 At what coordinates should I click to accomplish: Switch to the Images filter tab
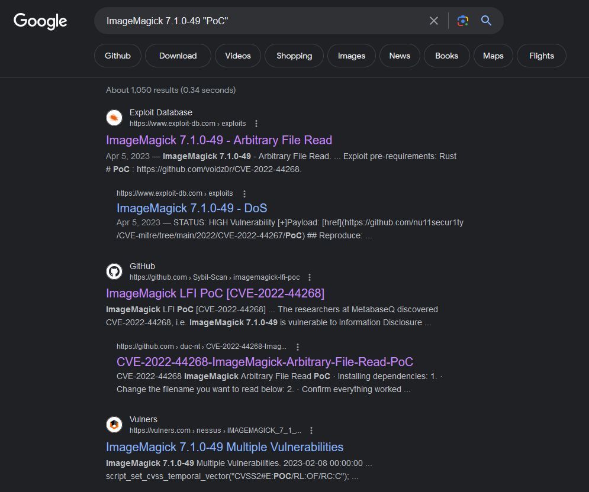click(x=351, y=56)
